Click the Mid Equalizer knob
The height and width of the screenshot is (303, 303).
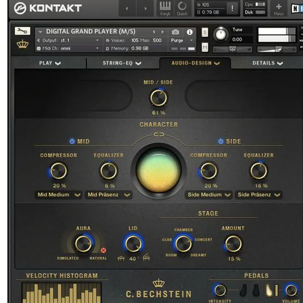(109, 171)
